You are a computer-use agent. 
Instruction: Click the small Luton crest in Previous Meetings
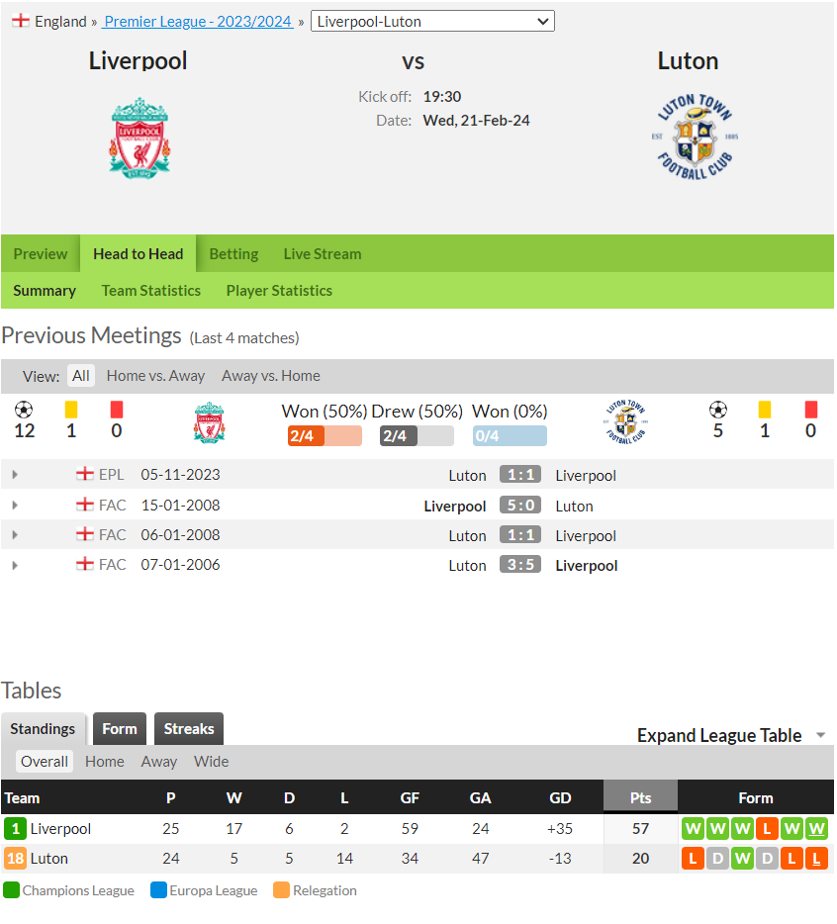pyautogui.click(x=626, y=421)
